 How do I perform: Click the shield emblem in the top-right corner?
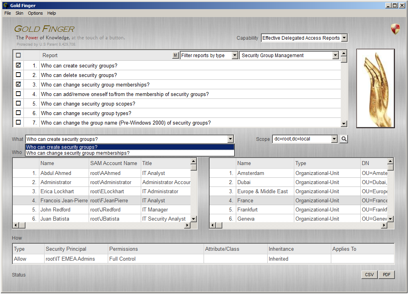point(395,29)
